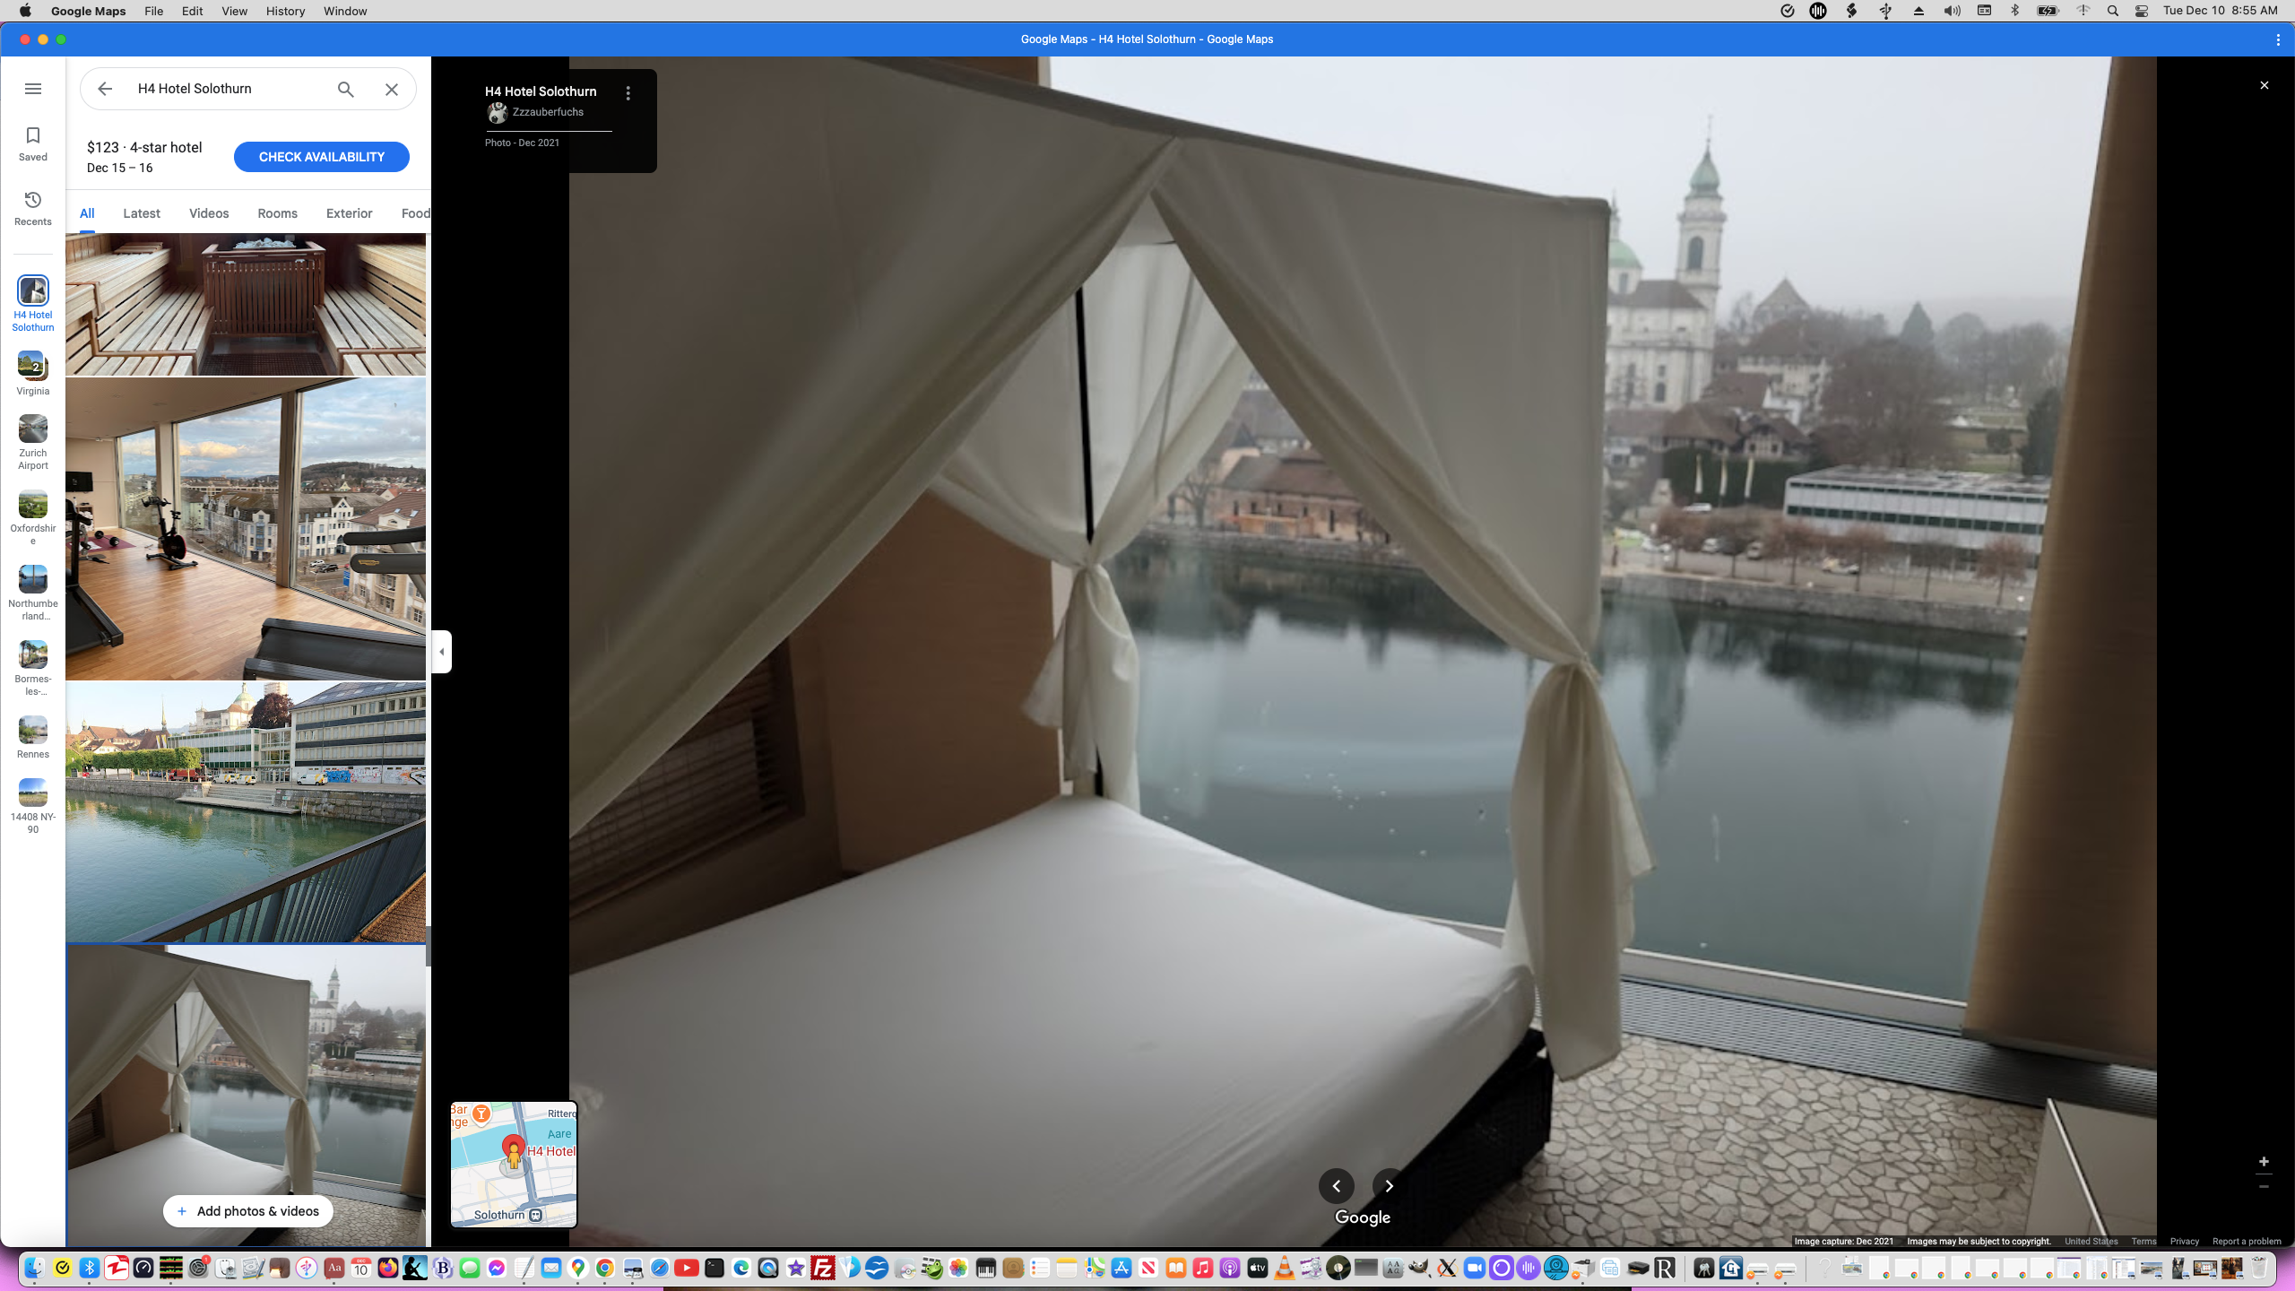
Task: Open the gym photo thumbnail
Action: pos(246,529)
